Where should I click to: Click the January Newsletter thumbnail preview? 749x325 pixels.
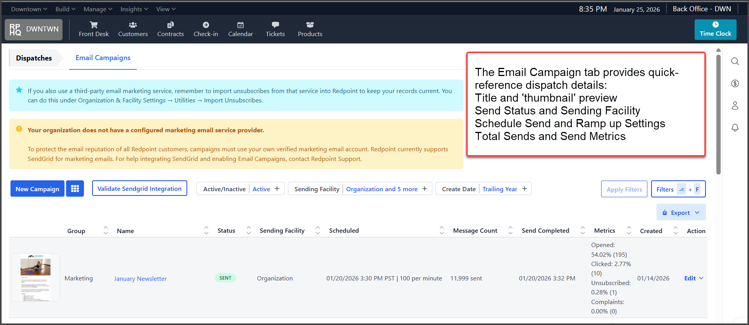[35, 278]
